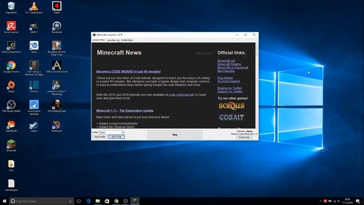Click the New Profile button
This screenshot has height=205, width=364.
[100, 137]
